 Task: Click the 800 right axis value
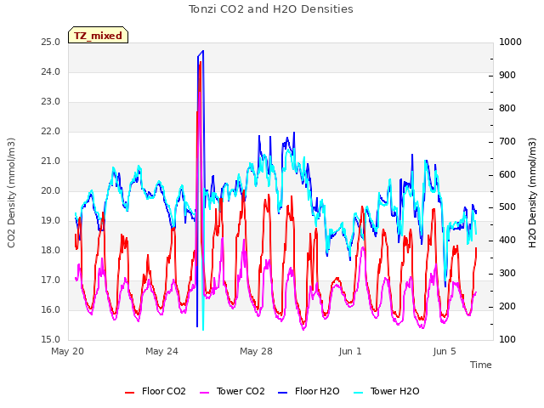(507, 109)
